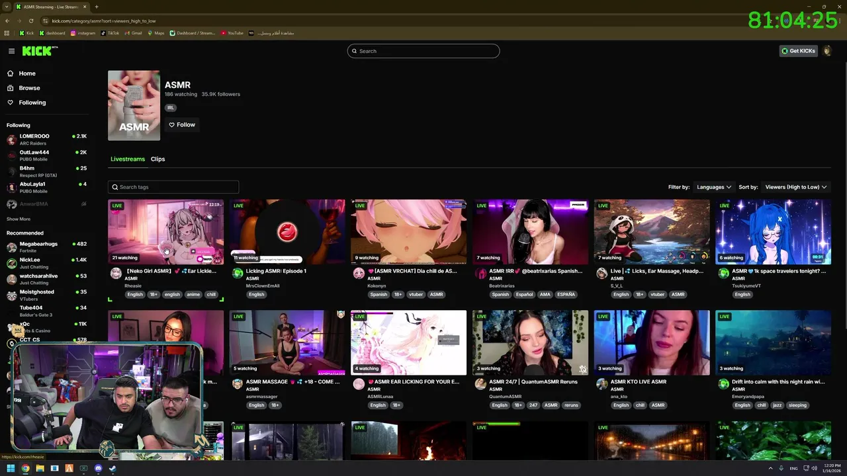Image resolution: width=847 pixels, height=476 pixels.
Task: Open Licking ASMR: Episode 1 thumbnail
Action: pyautogui.click(x=287, y=231)
